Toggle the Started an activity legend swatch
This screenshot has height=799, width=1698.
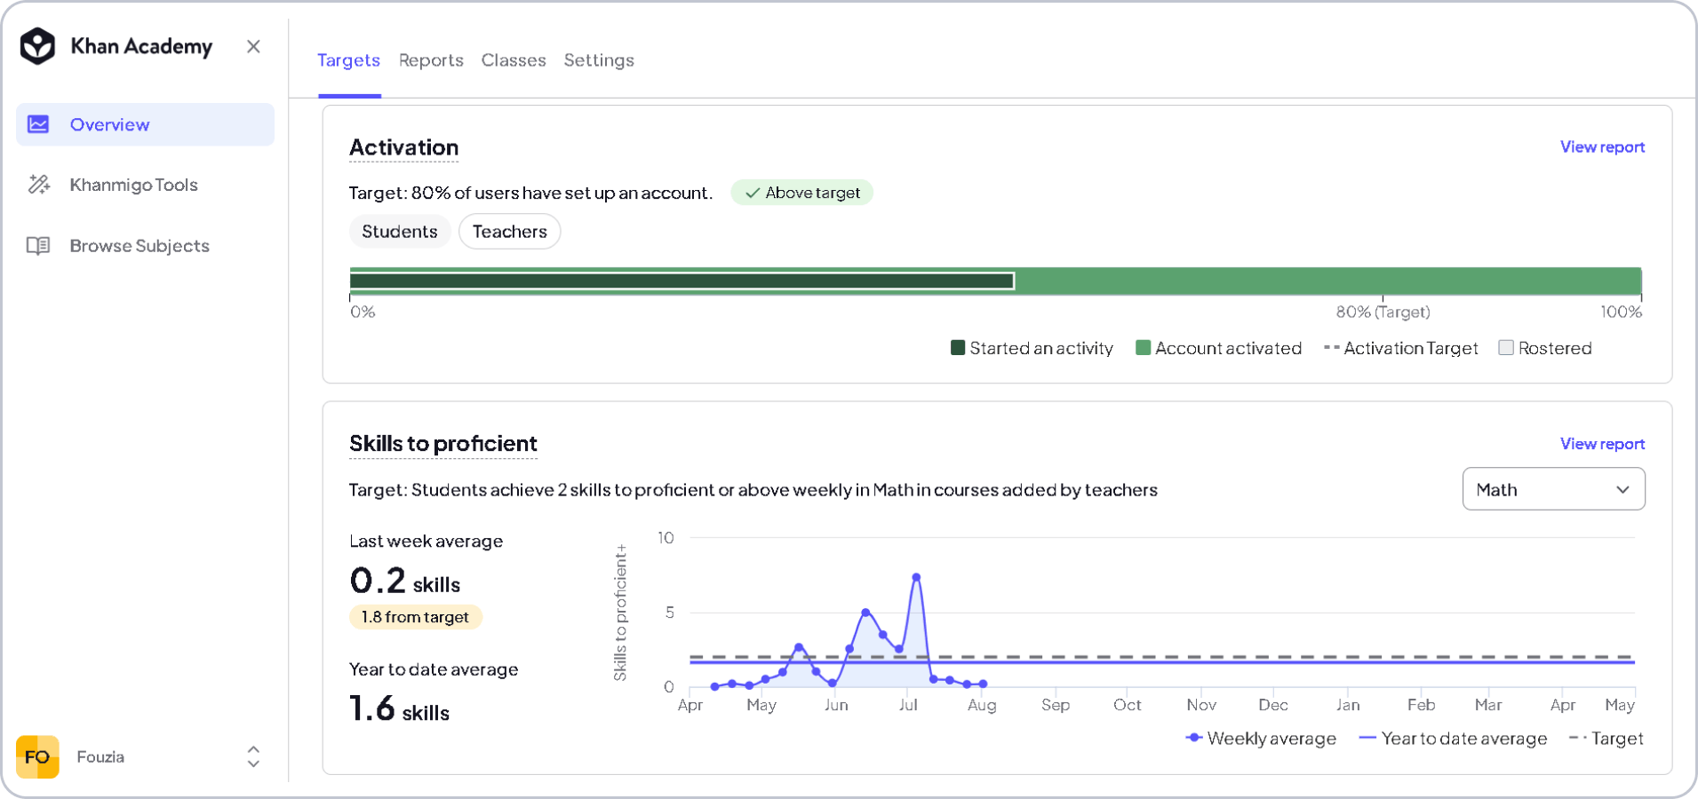click(958, 348)
